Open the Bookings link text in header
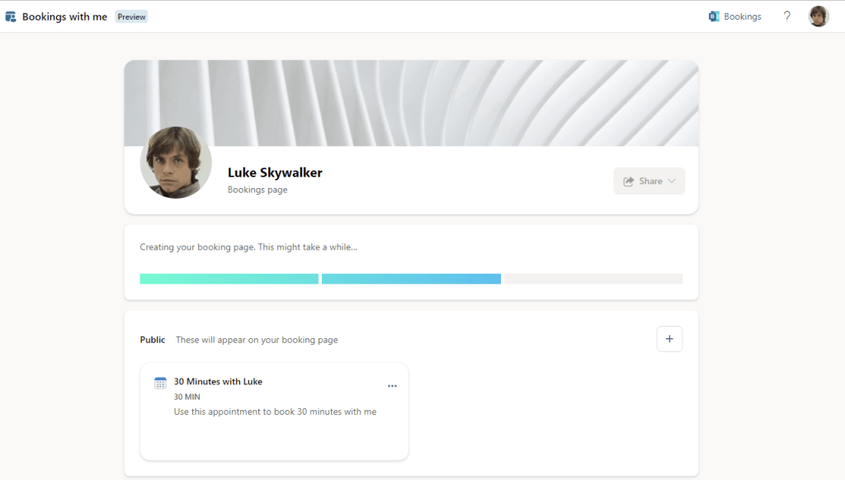The height and width of the screenshot is (480, 845). click(742, 16)
